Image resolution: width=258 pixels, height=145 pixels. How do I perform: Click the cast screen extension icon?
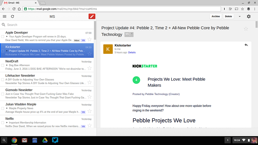click(x=236, y=9)
